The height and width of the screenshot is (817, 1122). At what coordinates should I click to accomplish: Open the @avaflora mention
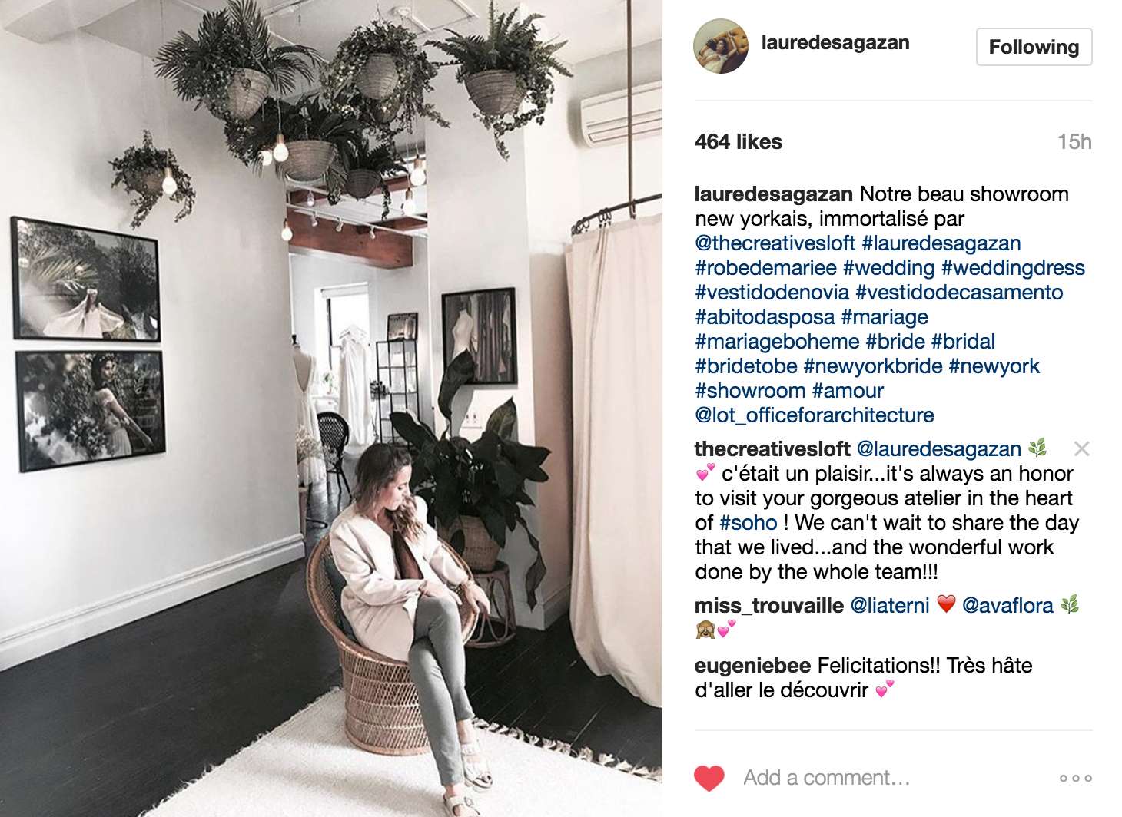(1007, 606)
